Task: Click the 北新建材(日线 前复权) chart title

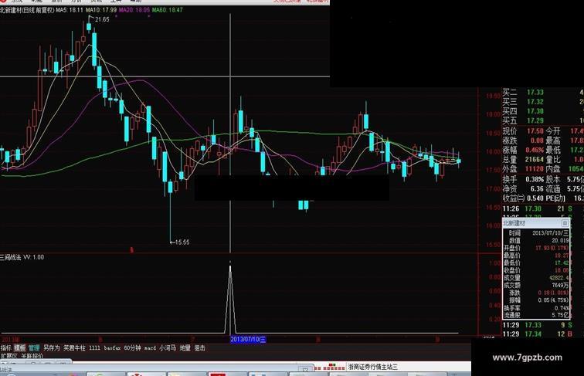Action: point(27,10)
